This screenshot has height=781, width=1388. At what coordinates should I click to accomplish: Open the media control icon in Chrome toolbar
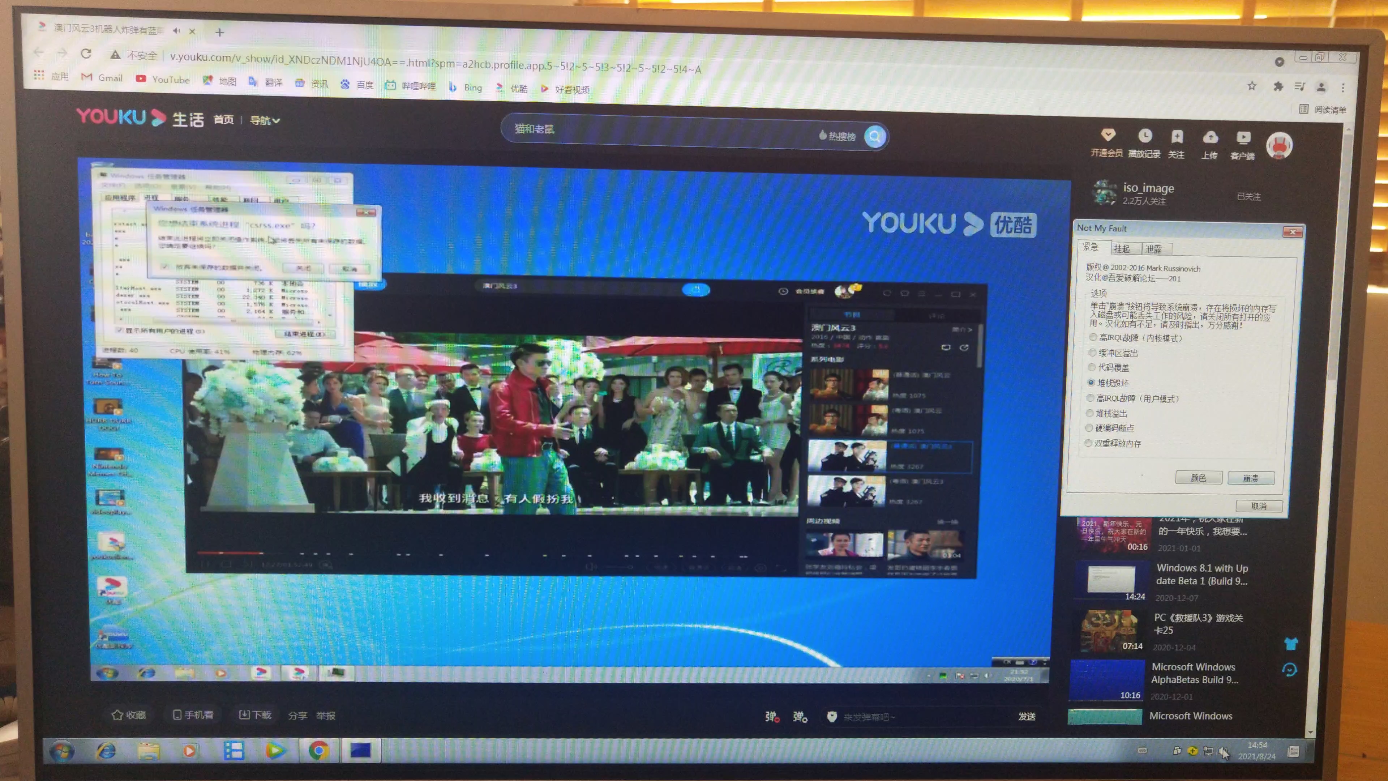[1300, 86]
